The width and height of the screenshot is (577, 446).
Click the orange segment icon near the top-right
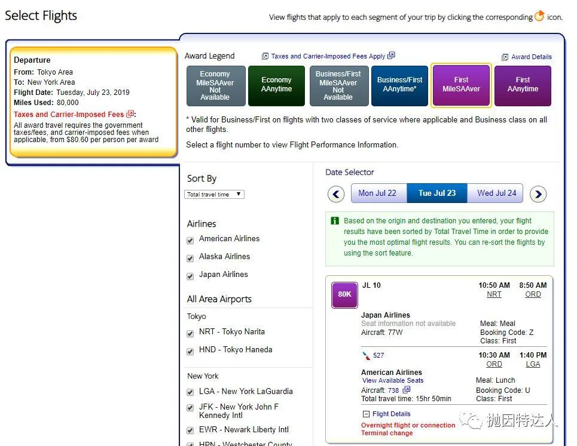539,16
